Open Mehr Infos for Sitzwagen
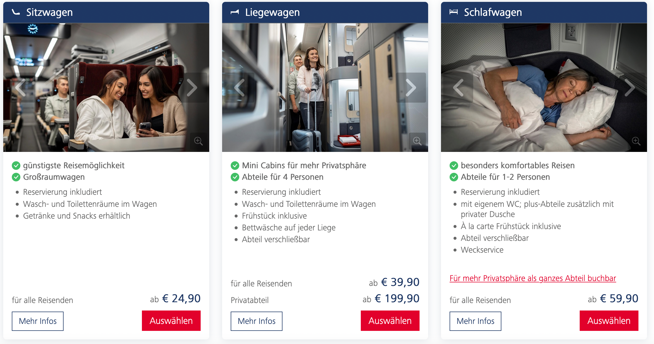The image size is (654, 344). 38,321
